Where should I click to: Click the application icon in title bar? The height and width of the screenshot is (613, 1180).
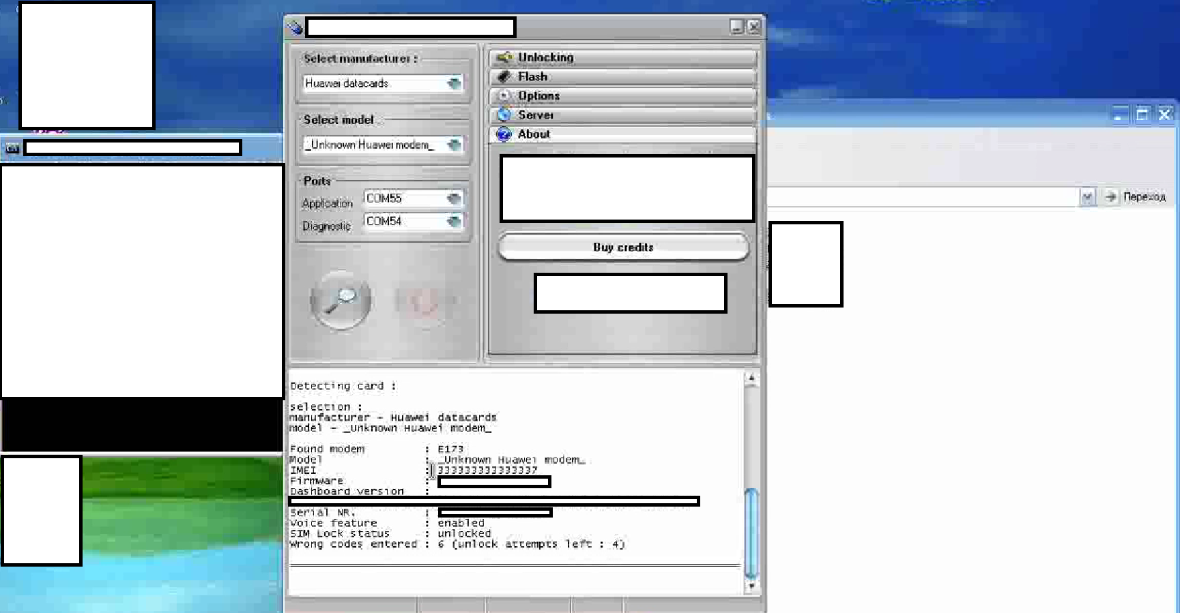point(295,27)
